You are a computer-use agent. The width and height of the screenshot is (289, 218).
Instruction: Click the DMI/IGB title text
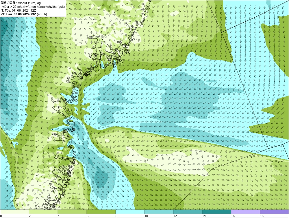8,3
